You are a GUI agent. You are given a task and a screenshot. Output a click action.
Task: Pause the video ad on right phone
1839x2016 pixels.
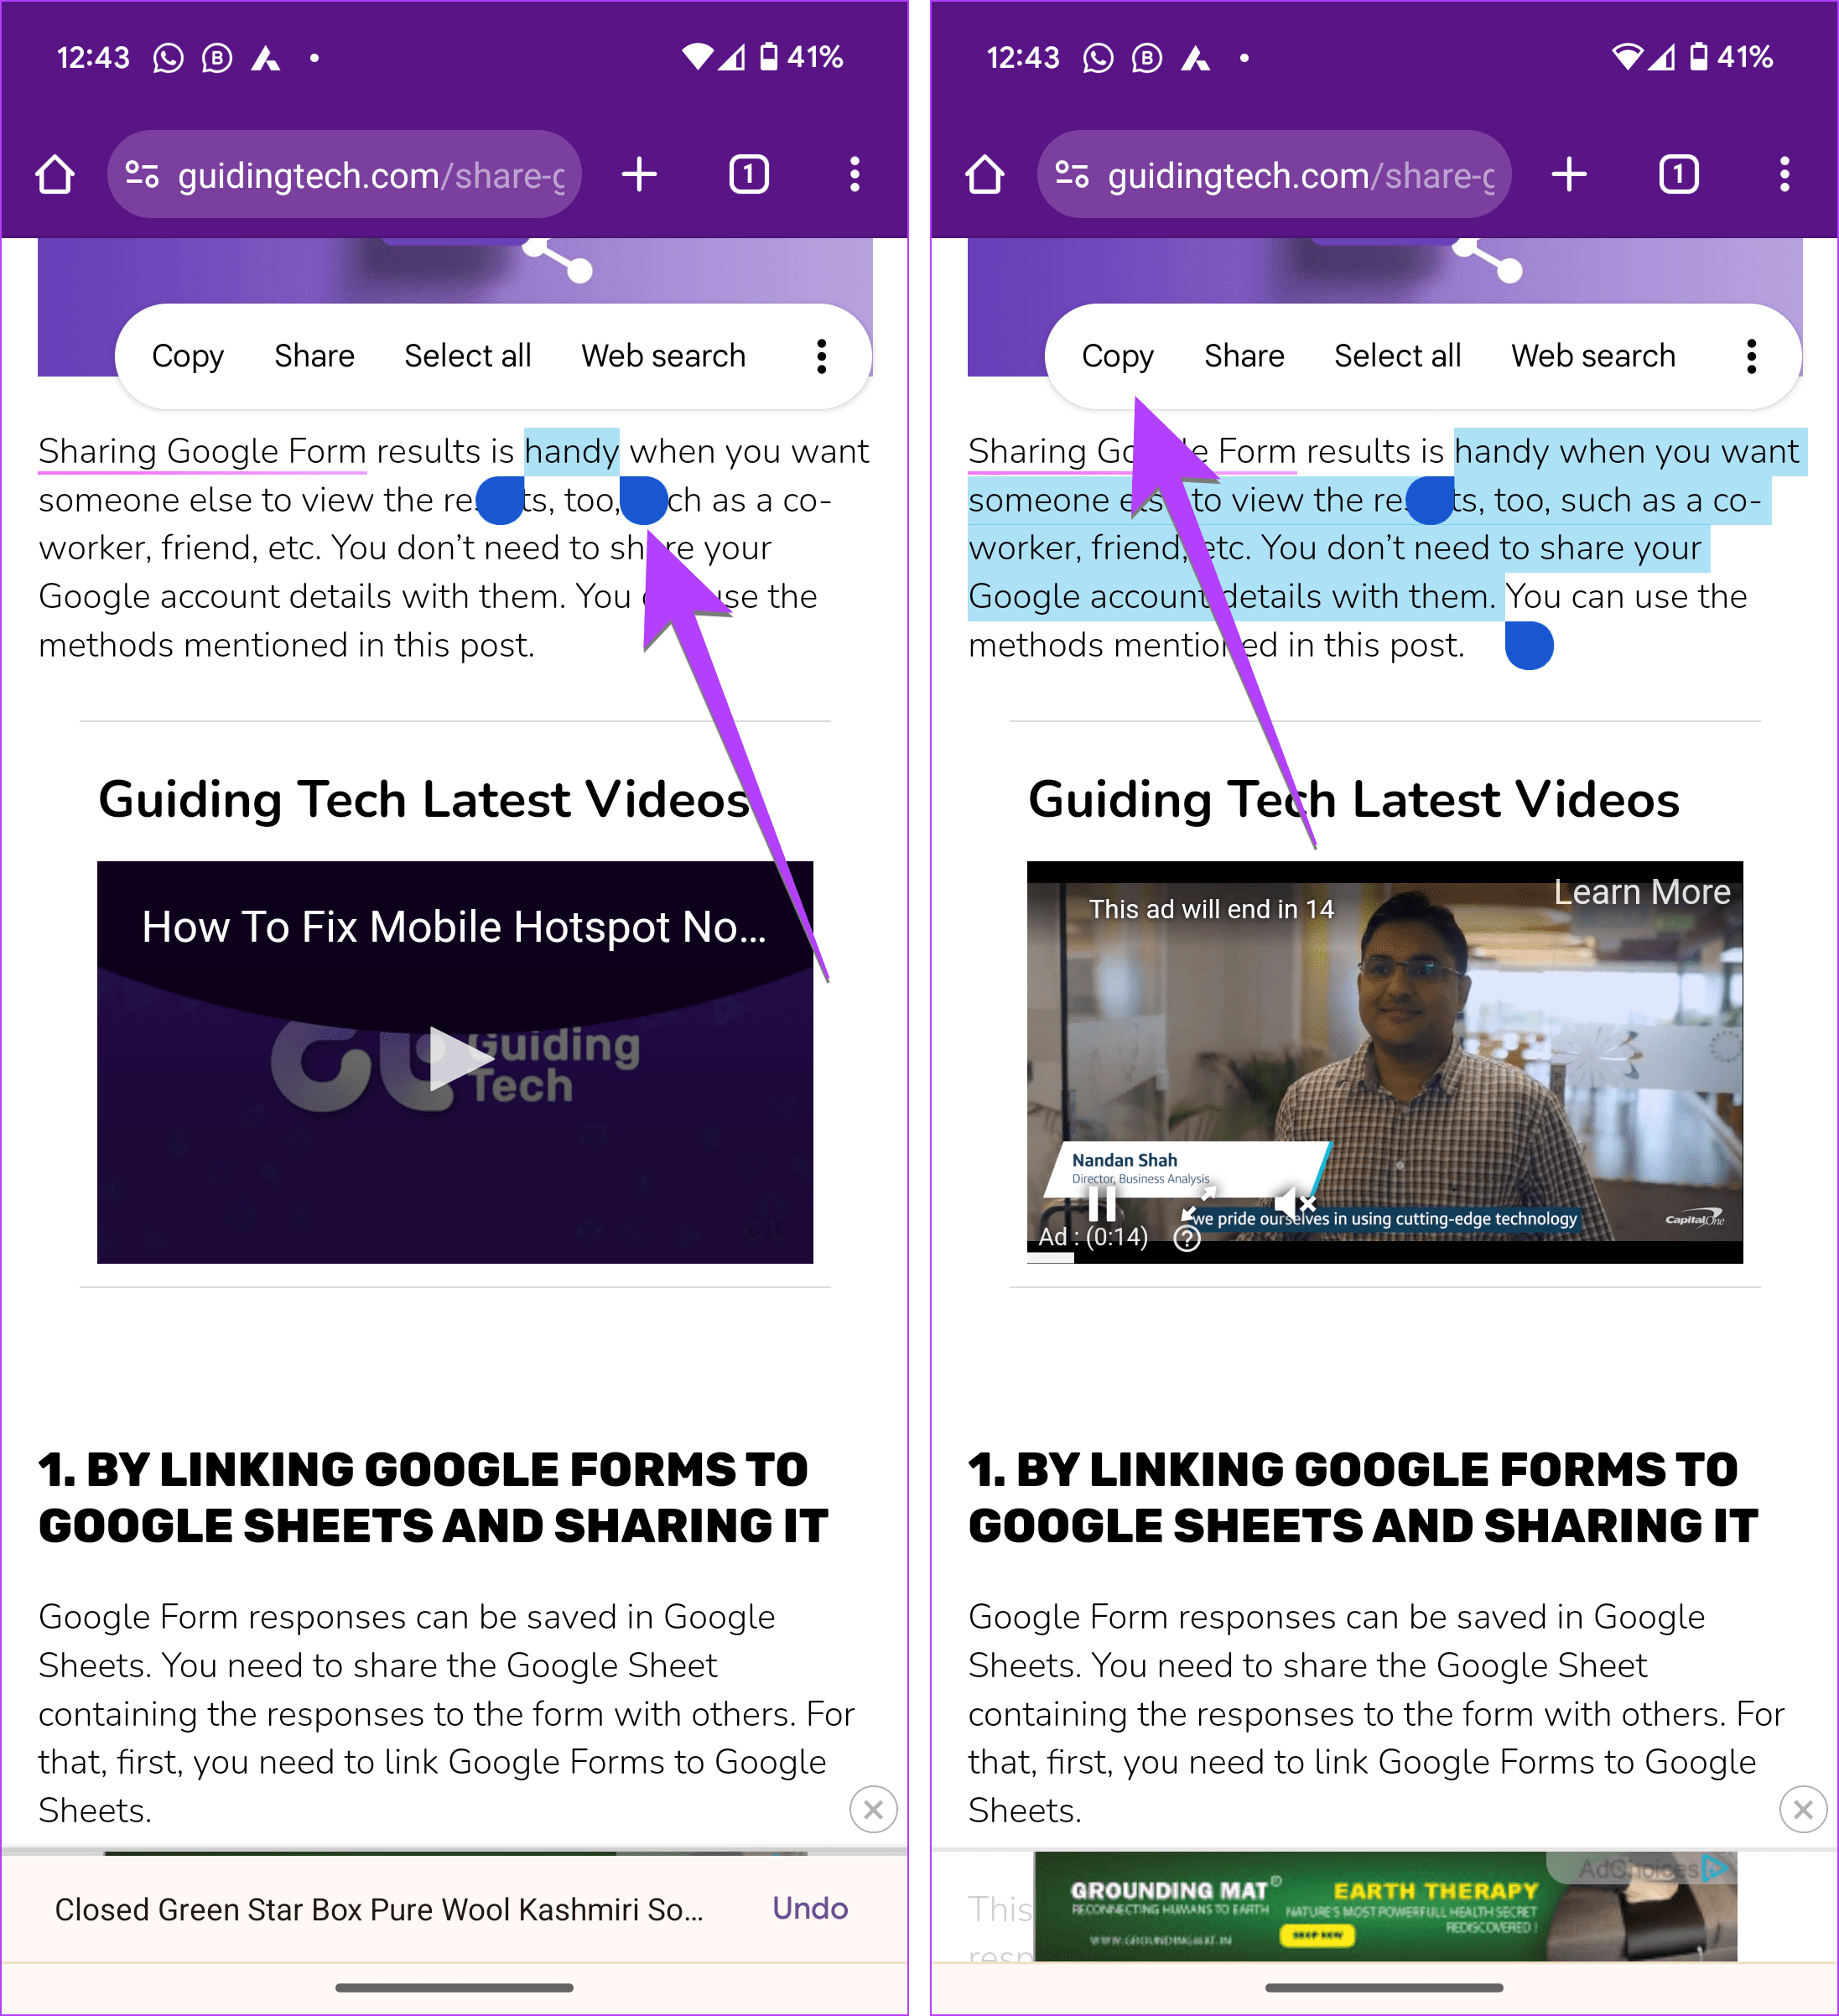click(x=1102, y=1203)
